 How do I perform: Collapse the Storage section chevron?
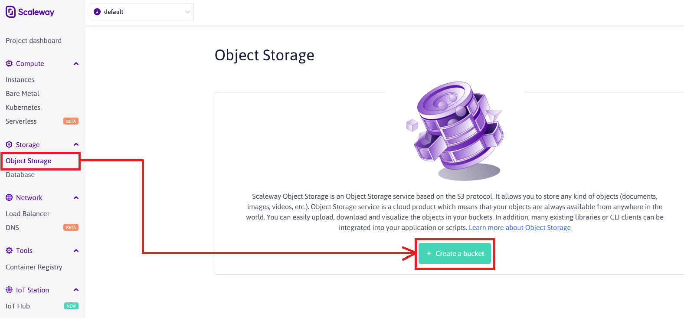(x=76, y=144)
